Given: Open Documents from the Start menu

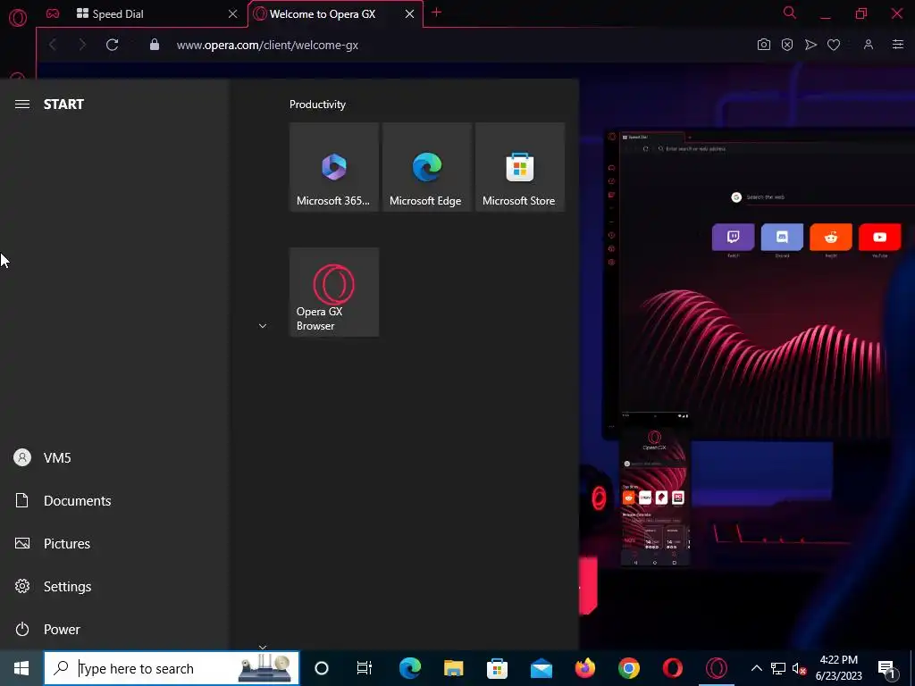Looking at the screenshot, I should [113, 500].
